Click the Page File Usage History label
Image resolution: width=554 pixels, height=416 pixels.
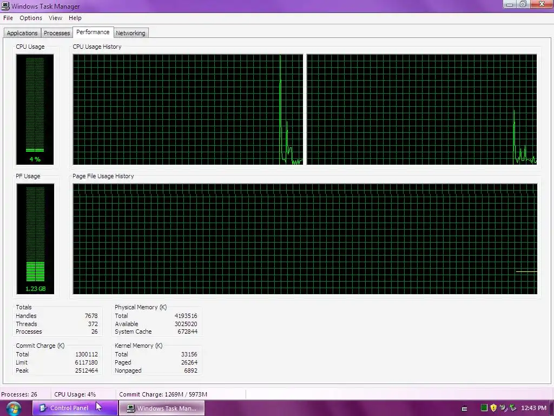[x=103, y=176]
